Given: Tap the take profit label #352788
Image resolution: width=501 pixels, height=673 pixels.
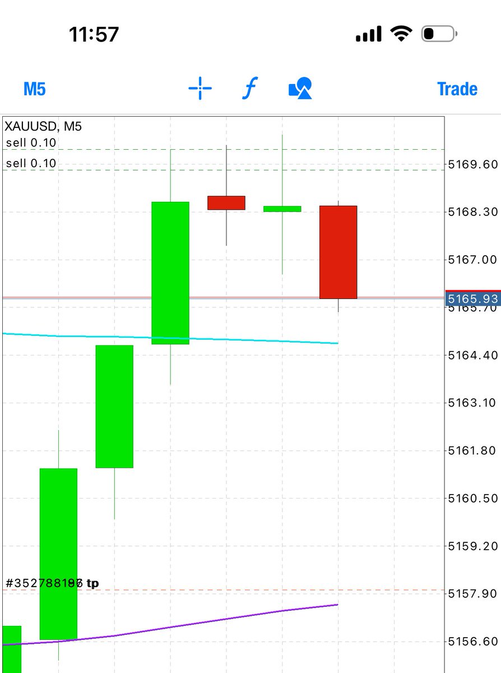Looking at the screenshot, I should pyautogui.click(x=52, y=584).
